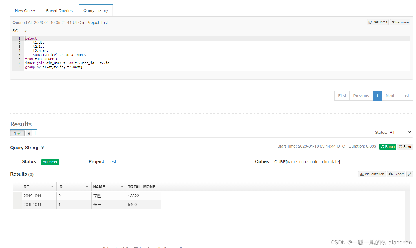Click the cube name CUBE[name=cube_order_dim_date]
The image size is (416, 248).
tap(307, 162)
